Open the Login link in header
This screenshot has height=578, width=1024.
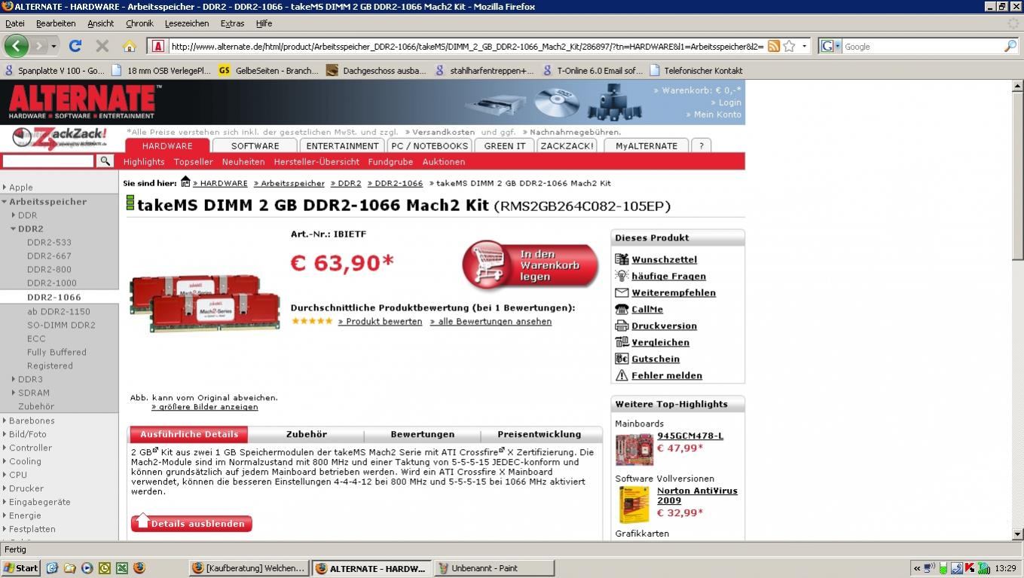(x=726, y=102)
